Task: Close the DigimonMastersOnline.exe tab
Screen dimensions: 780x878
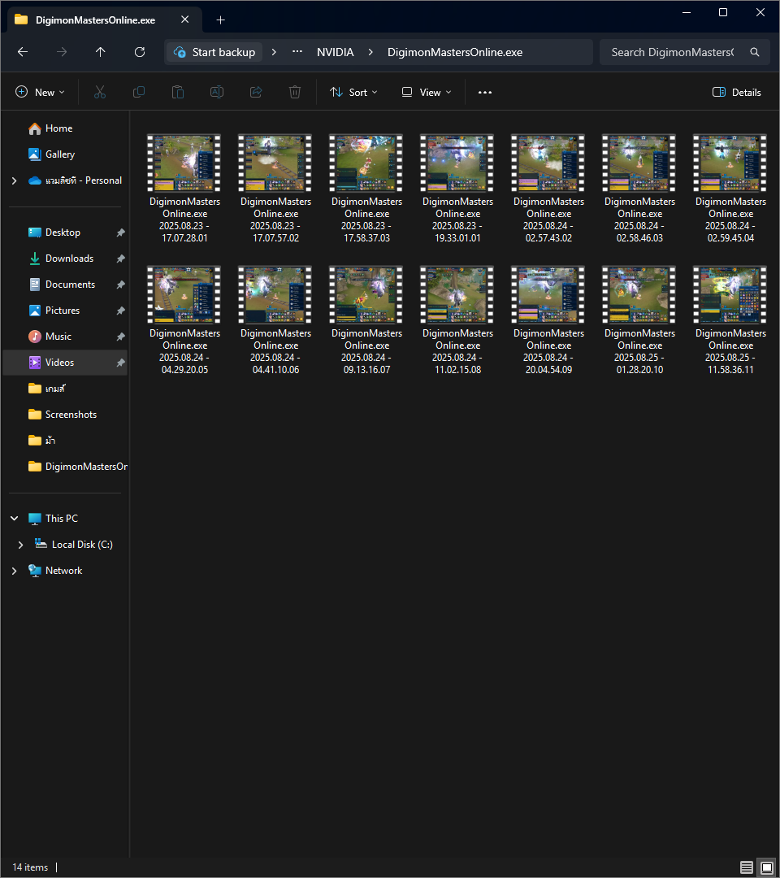Action: tap(184, 20)
